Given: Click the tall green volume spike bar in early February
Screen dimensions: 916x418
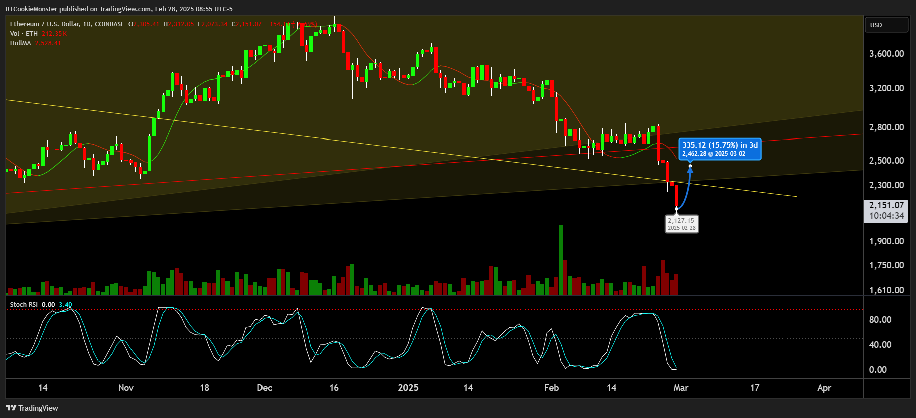Looking at the screenshot, I should (561, 260).
